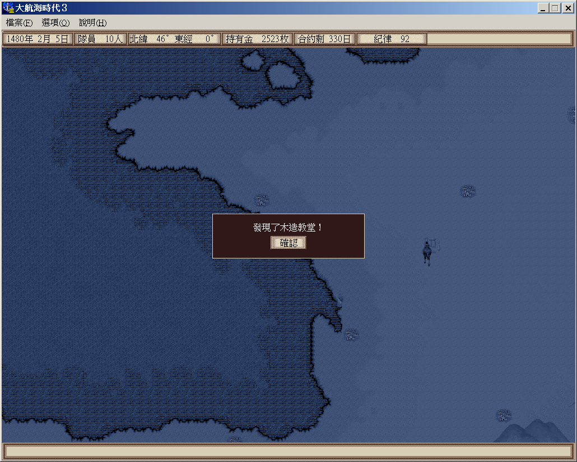
Task: Click the village icon off the peninsula tip
Action: click(351, 335)
